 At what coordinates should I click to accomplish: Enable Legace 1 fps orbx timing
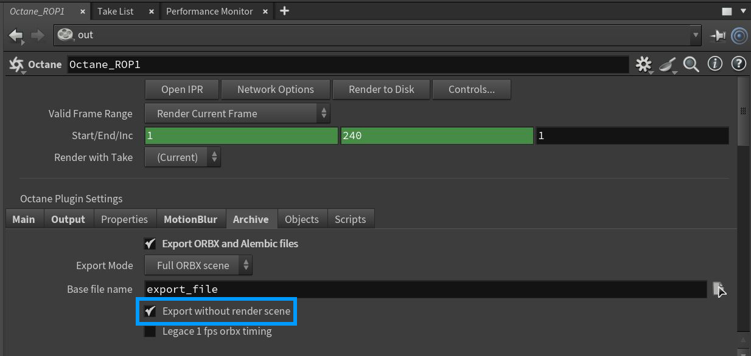point(150,331)
